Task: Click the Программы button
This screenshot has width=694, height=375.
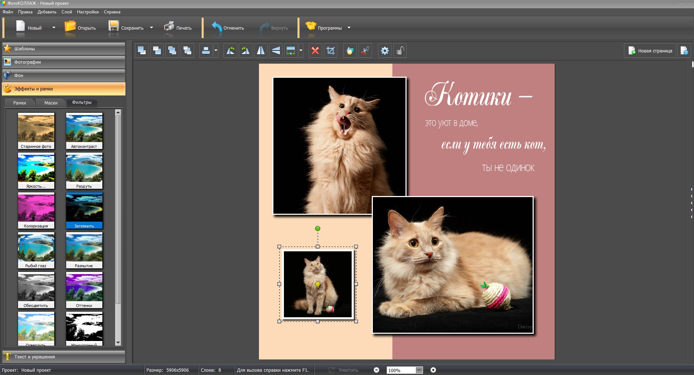Action: click(324, 28)
